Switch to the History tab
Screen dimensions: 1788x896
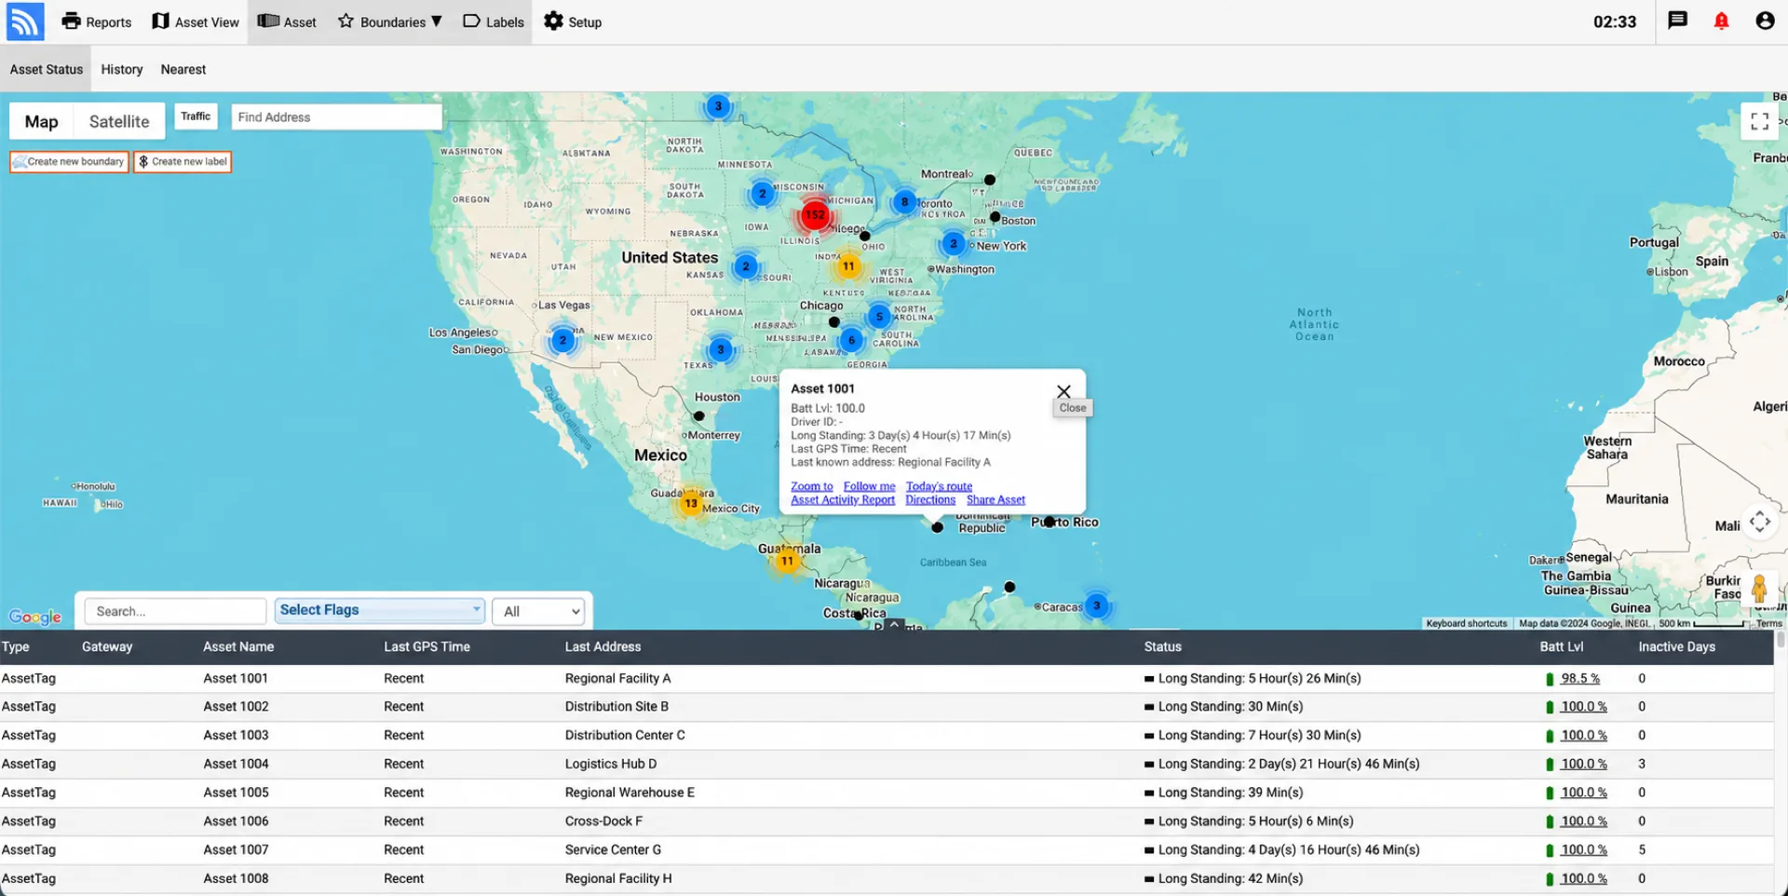coord(122,69)
